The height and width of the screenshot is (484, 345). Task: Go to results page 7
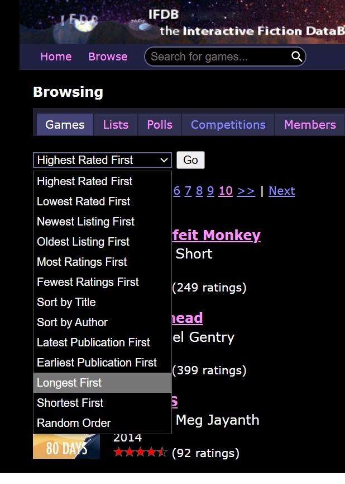click(x=188, y=191)
